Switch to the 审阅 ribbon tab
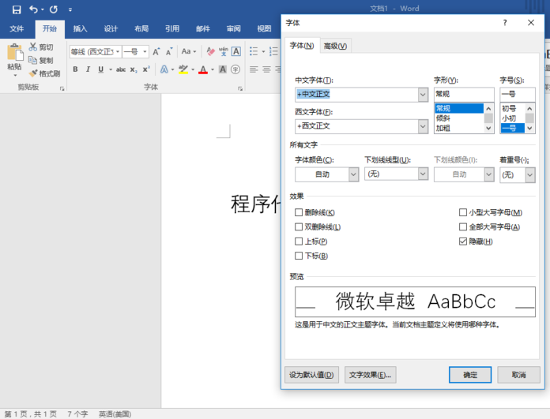Image resolution: width=550 pixels, height=419 pixels. [234, 28]
